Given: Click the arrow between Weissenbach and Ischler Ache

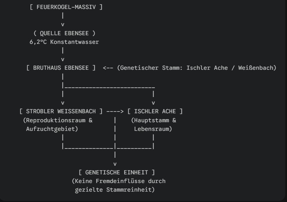Looking at the screenshot, I should click(115, 111).
